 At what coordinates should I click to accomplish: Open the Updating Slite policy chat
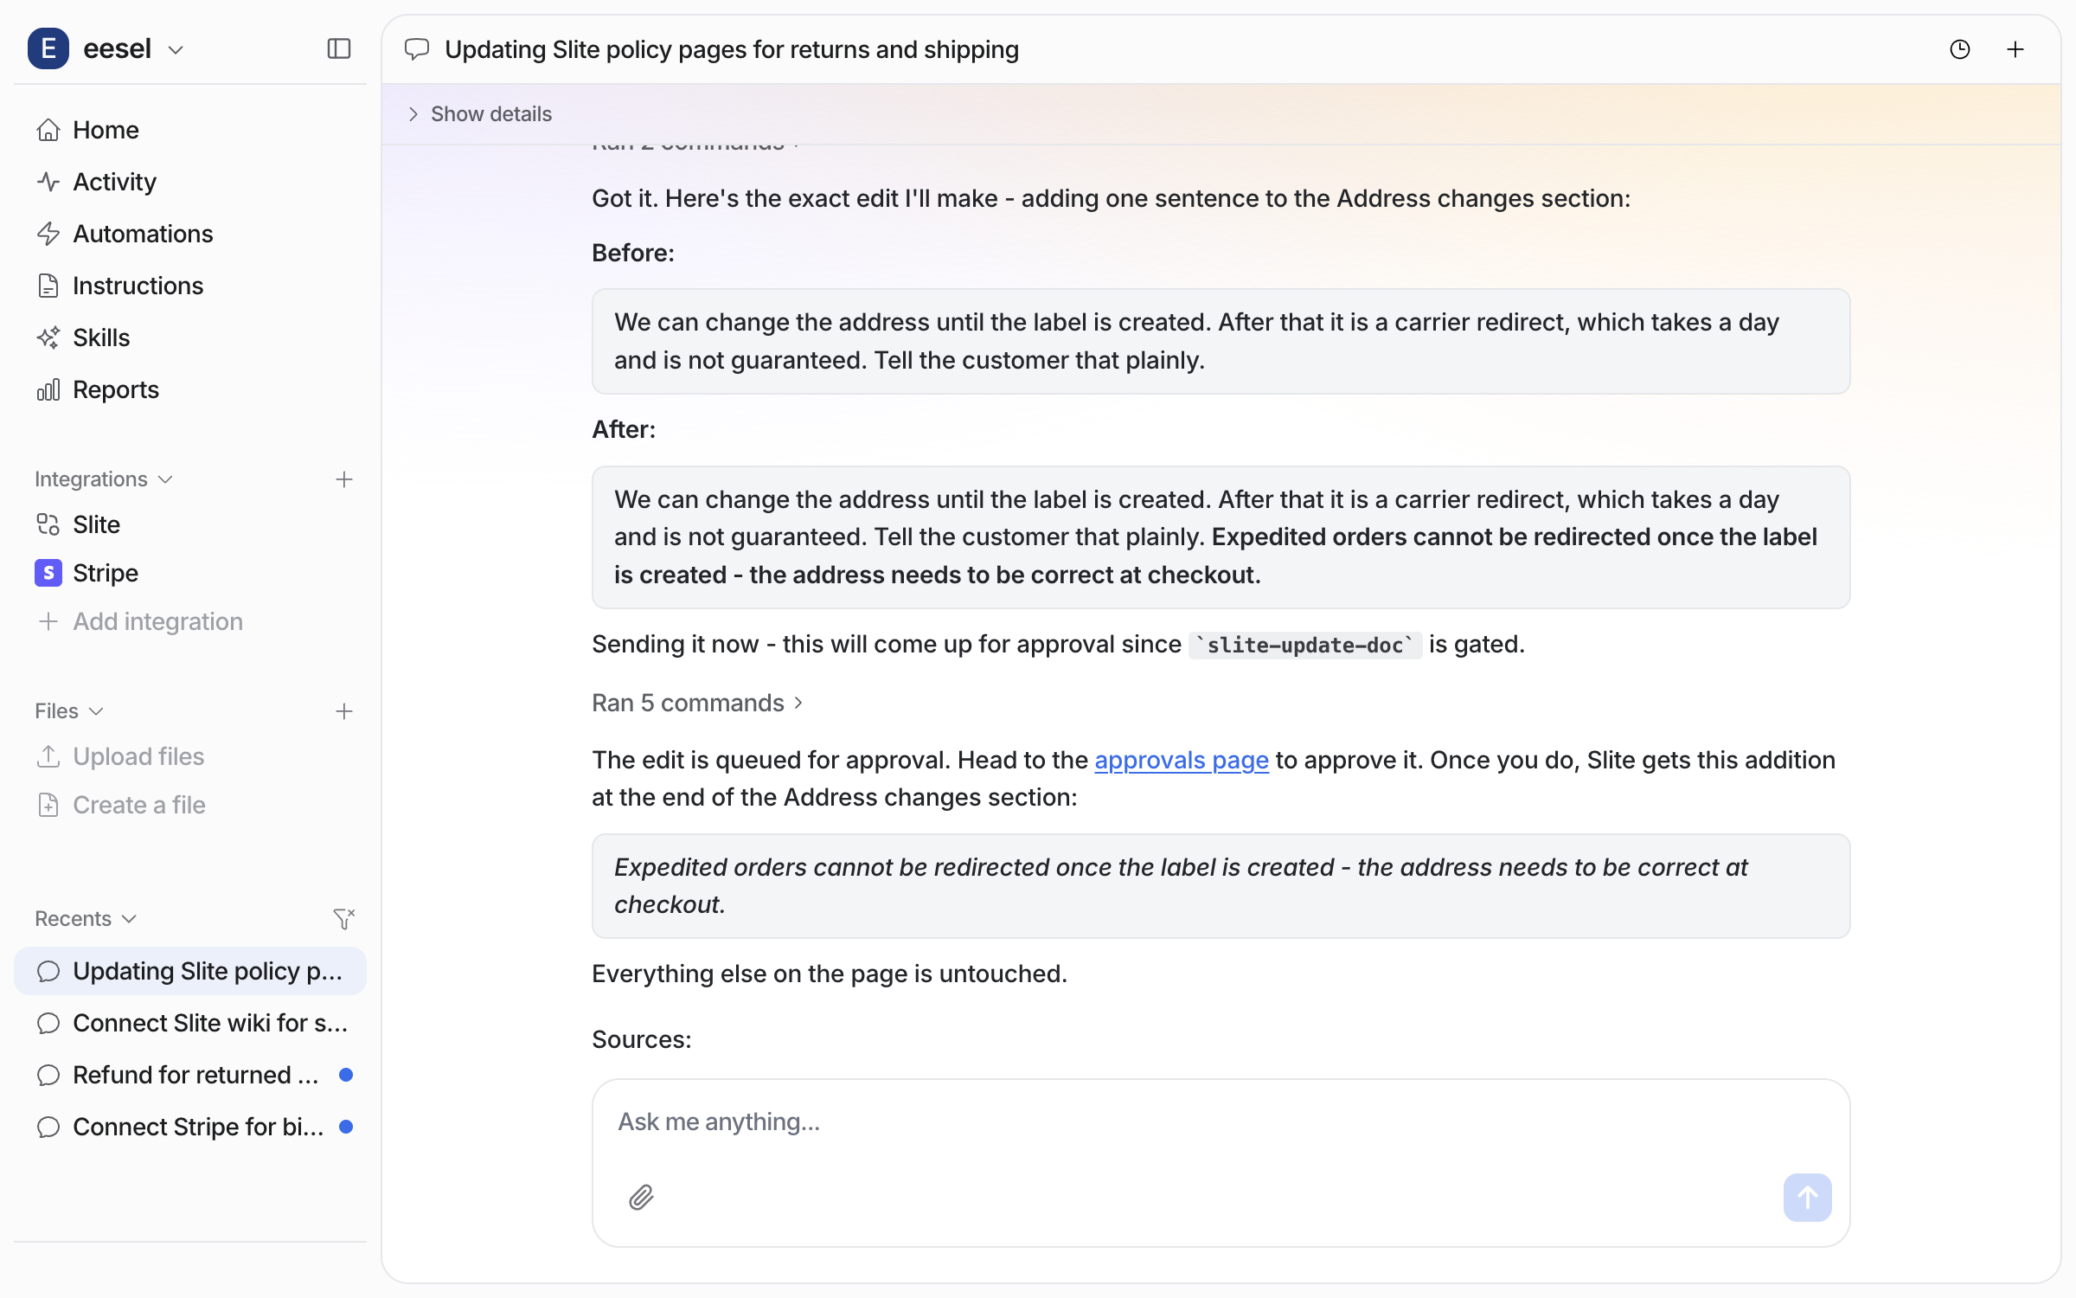coord(190,971)
